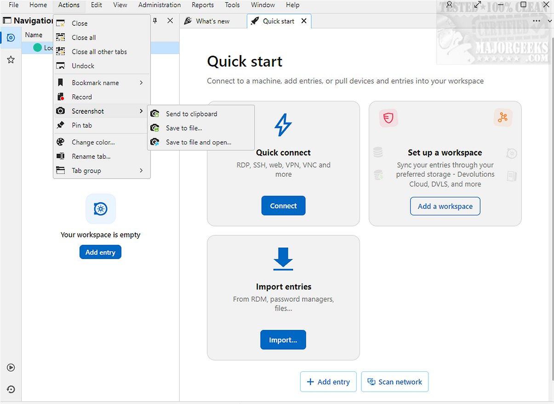Close the Navigation panel with X
The height and width of the screenshot is (404, 554).
point(170,21)
